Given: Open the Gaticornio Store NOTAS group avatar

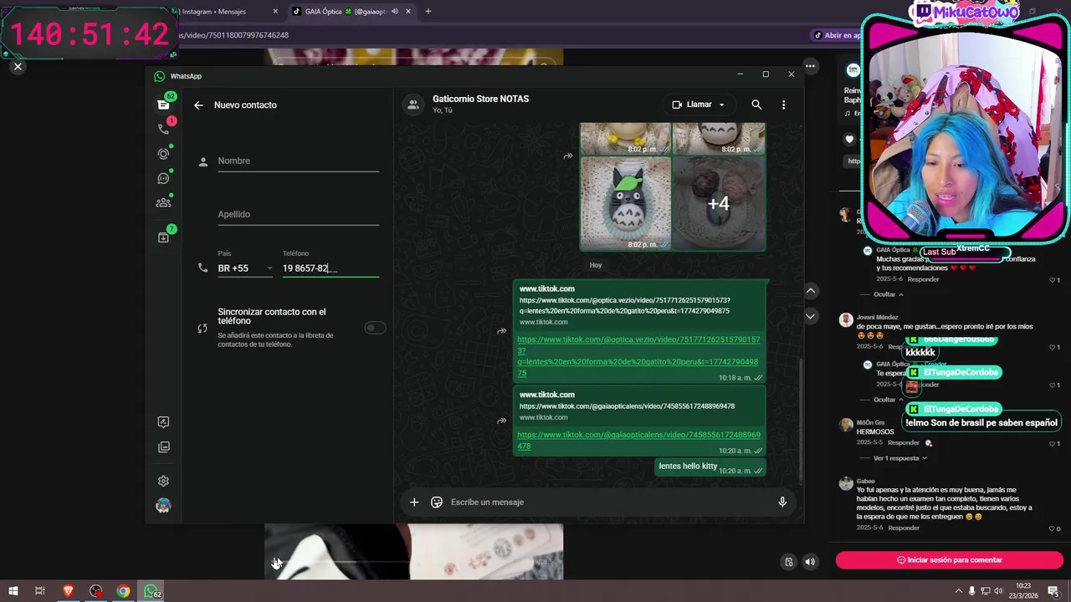Looking at the screenshot, I should pos(412,105).
